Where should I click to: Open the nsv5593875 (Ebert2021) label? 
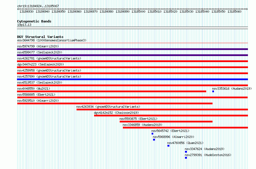click(x=138, y=119)
